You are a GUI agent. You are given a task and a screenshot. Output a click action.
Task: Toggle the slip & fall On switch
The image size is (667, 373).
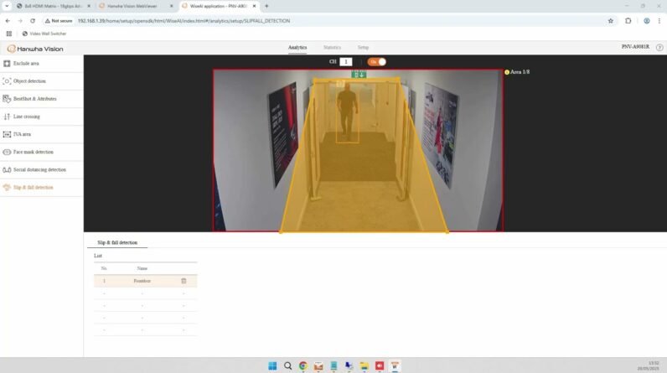[377, 62]
